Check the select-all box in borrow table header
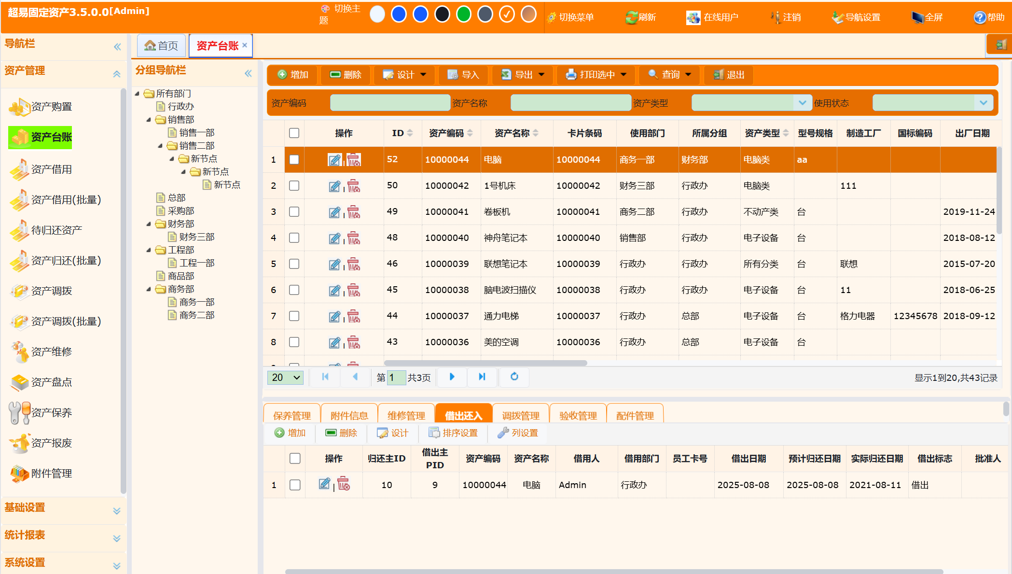This screenshot has height=574, width=1012. pos(295,459)
